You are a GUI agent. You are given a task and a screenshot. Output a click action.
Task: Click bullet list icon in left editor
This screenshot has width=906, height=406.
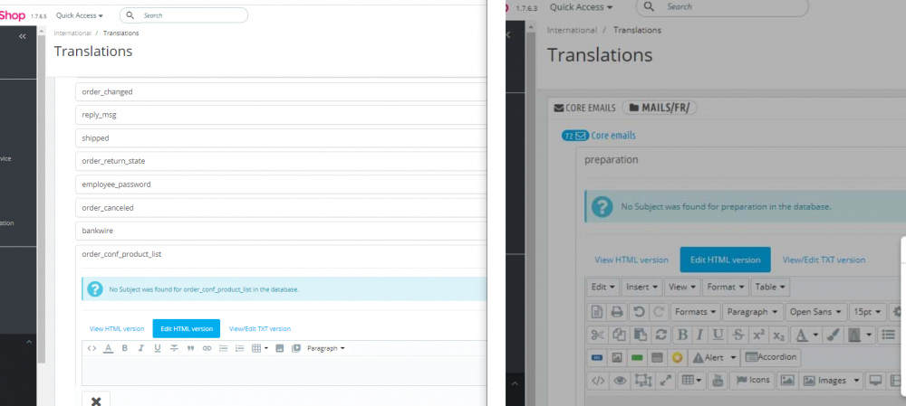[224, 348]
